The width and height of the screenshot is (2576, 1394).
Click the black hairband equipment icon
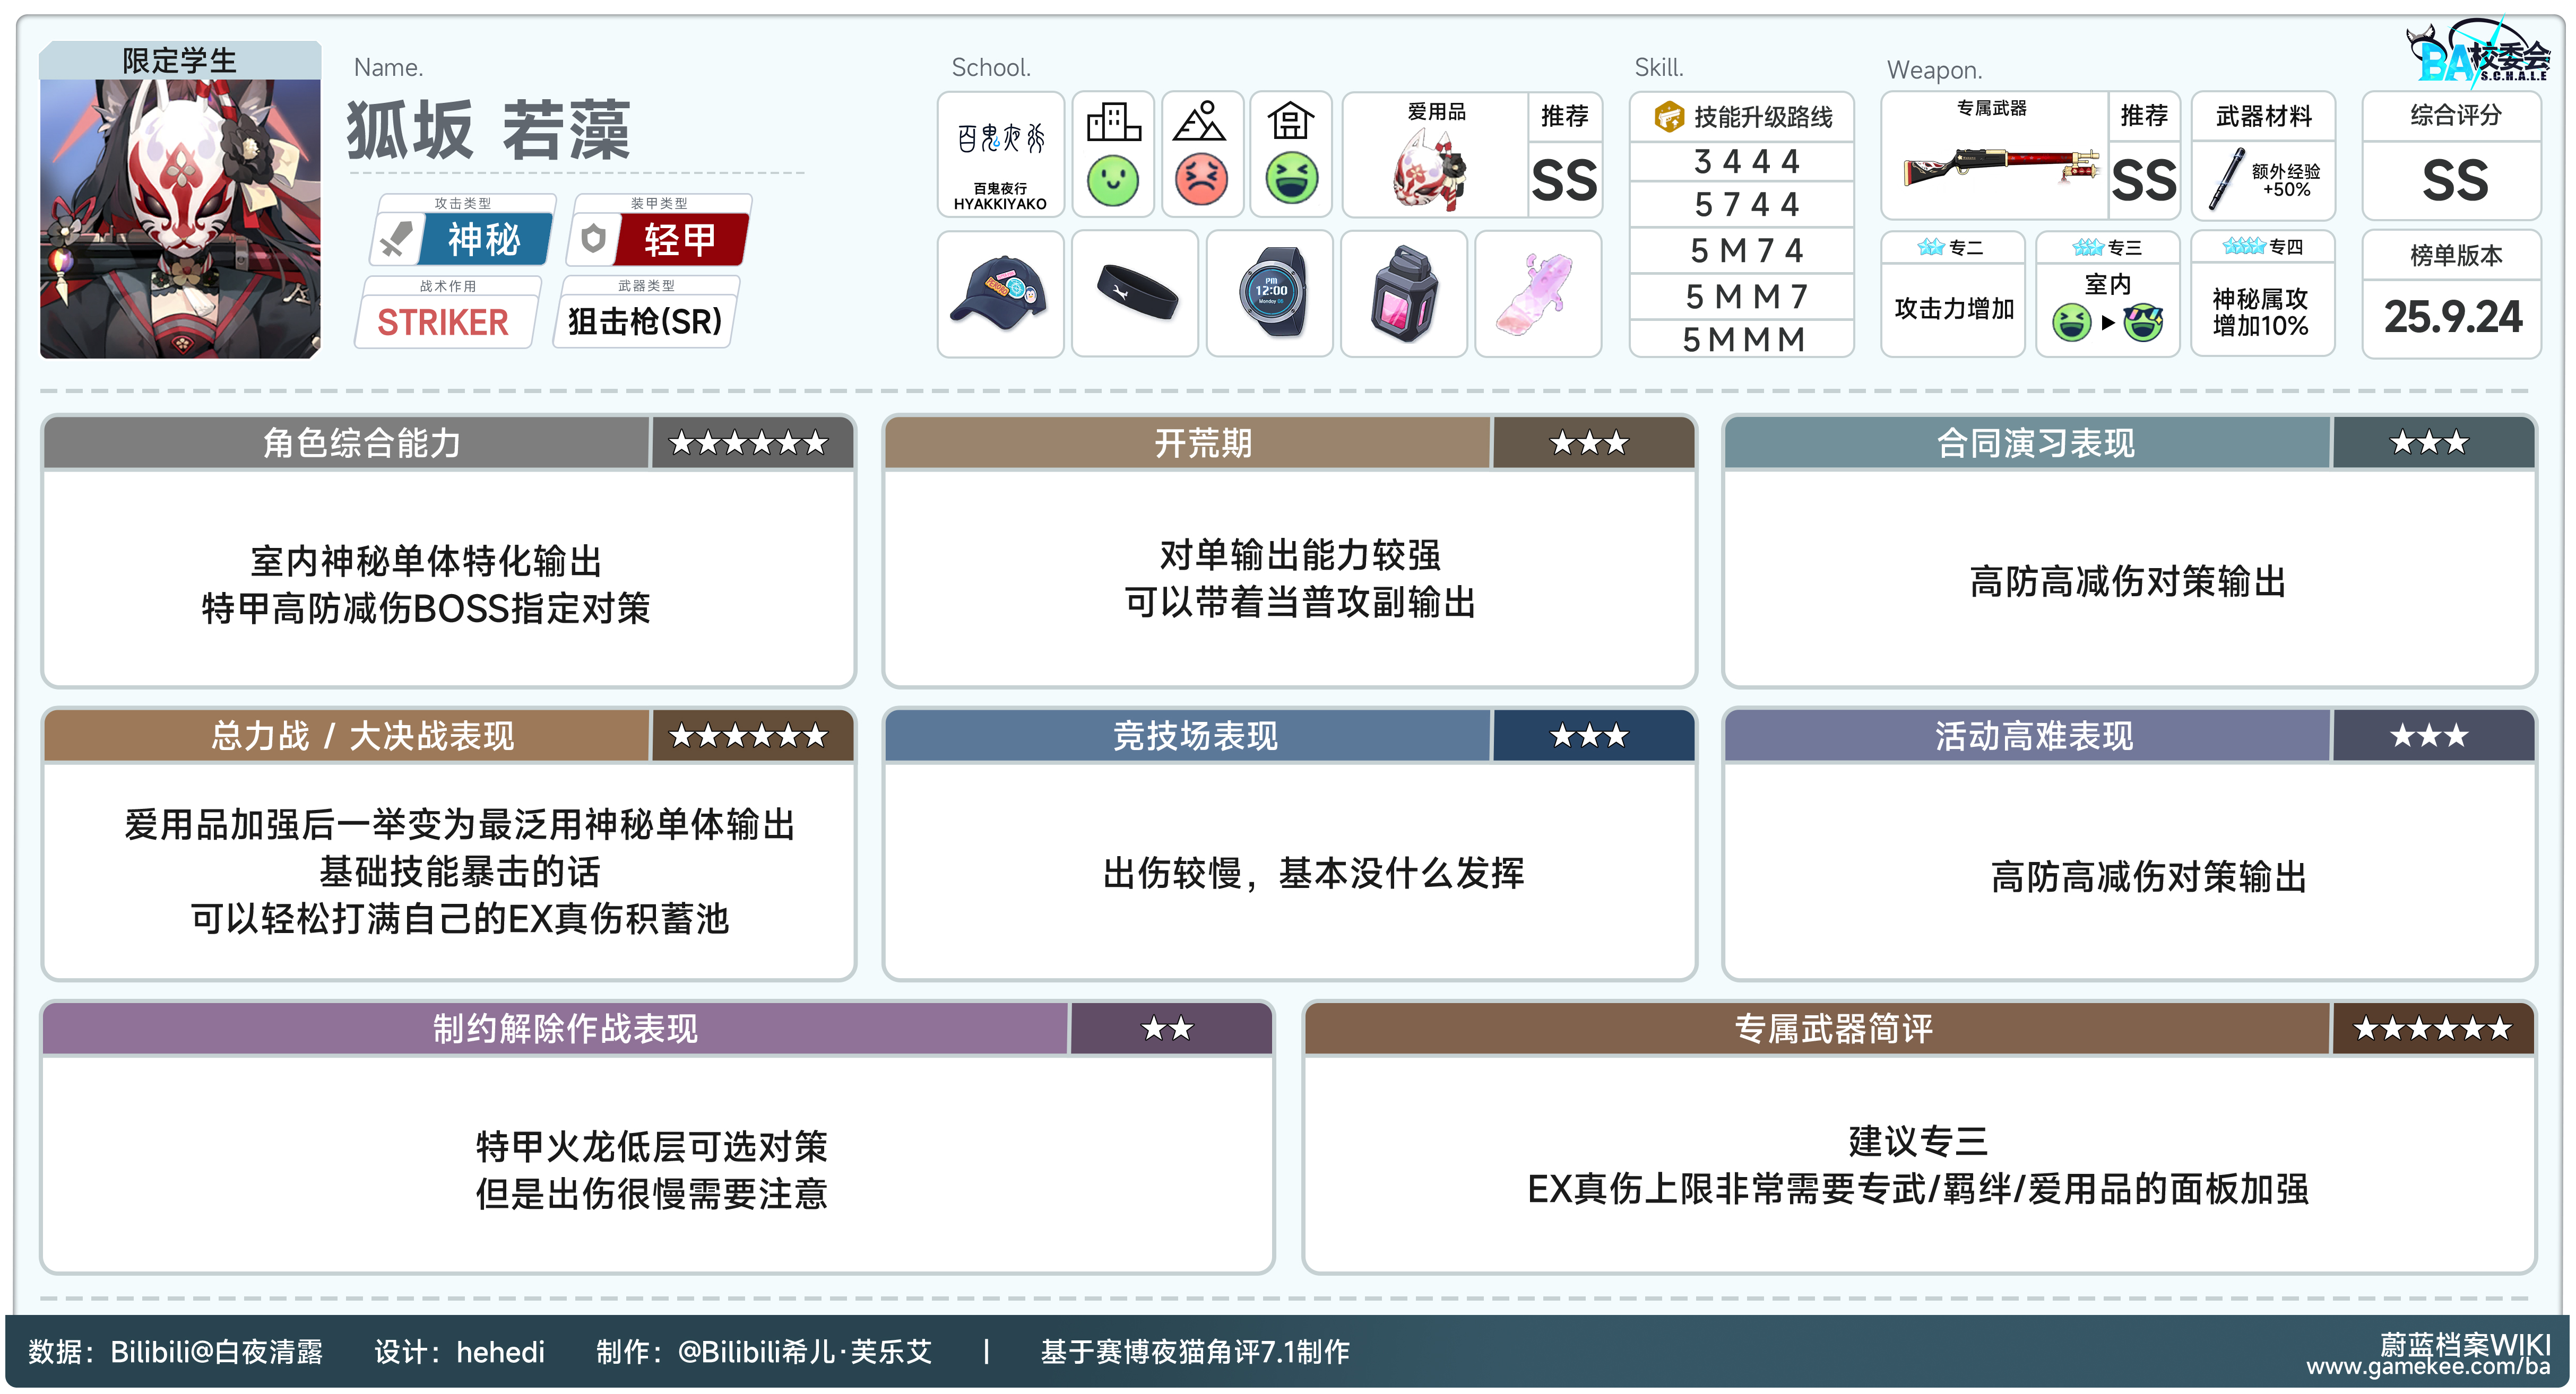(1135, 293)
